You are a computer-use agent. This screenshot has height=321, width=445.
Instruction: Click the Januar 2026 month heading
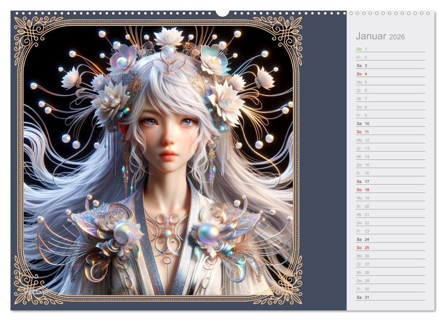pyautogui.click(x=380, y=37)
